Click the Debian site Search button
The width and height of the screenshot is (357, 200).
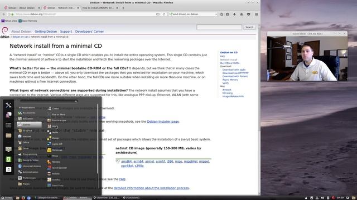tap(249, 27)
